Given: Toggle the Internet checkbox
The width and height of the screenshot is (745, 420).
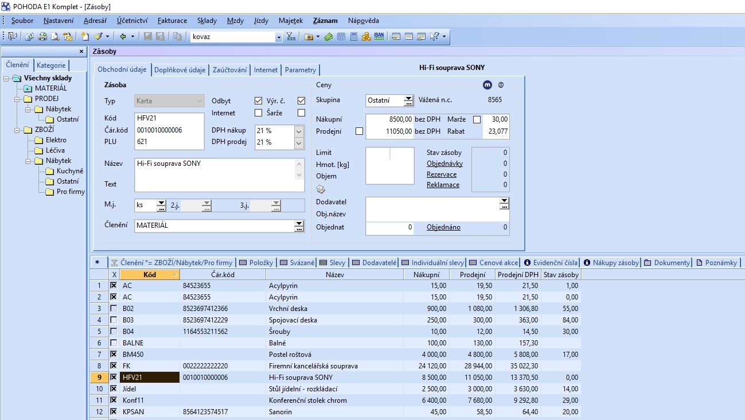Looking at the screenshot, I should 258,113.
